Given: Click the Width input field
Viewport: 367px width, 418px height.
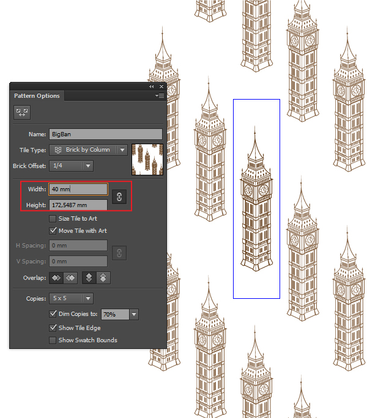Looking at the screenshot, I should [78, 189].
